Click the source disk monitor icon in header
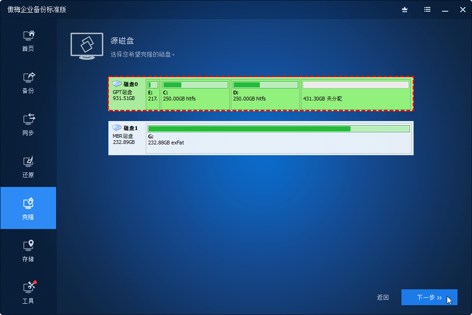 (87, 46)
